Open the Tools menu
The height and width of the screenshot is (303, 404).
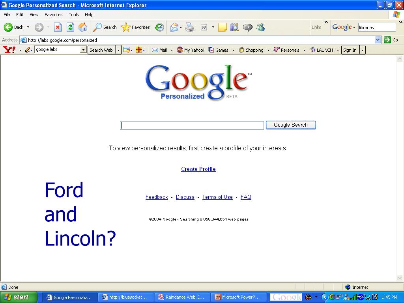point(74,15)
